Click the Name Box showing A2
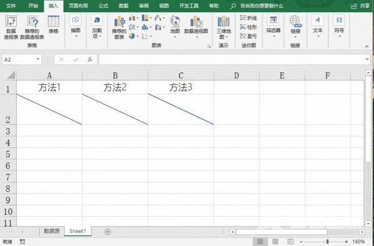 (19, 59)
